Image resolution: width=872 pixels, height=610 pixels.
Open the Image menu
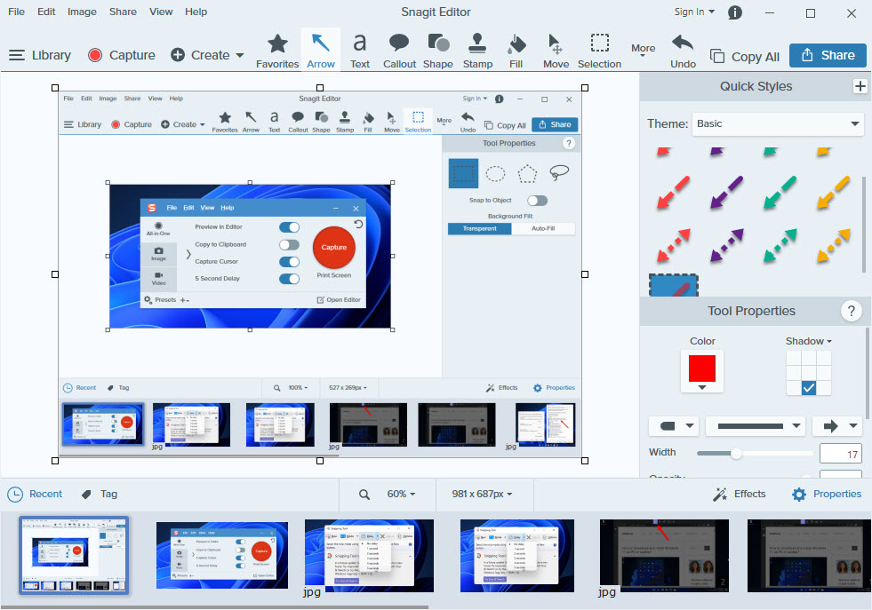coord(82,12)
